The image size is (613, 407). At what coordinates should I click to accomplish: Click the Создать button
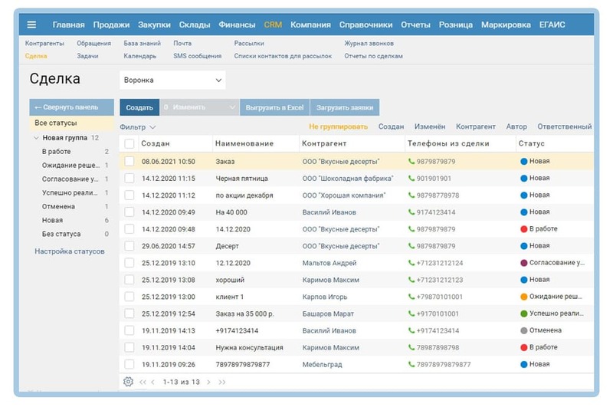click(x=139, y=107)
